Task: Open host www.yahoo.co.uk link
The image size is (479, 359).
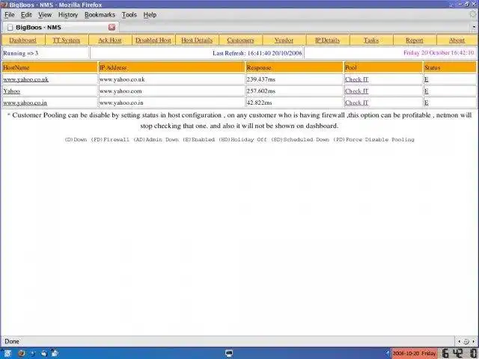Action: (25, 79)
